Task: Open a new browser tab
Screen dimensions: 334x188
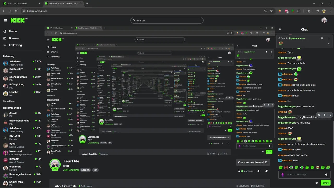Action: coord(87,3)
